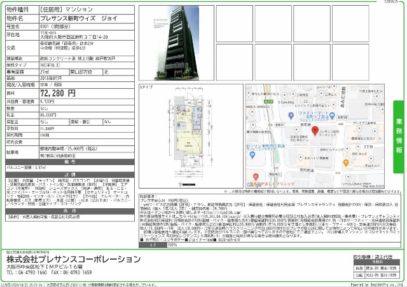Click the red clinic marker on the map
This screenshot has height=287, width=407.
point(256,177)
